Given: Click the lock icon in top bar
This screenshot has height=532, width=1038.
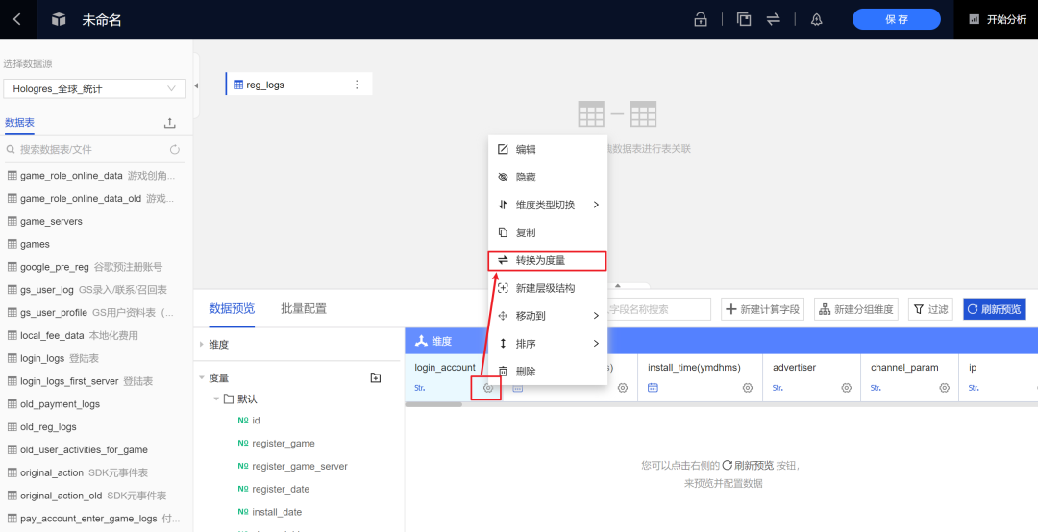Looking at the screenshot, I should point(701,19).
